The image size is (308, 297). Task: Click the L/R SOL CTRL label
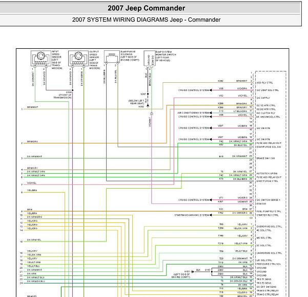click(x=264, y=260)
